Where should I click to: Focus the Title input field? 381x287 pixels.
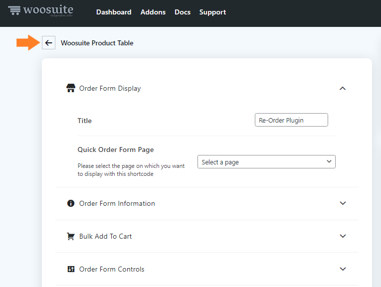291,120
